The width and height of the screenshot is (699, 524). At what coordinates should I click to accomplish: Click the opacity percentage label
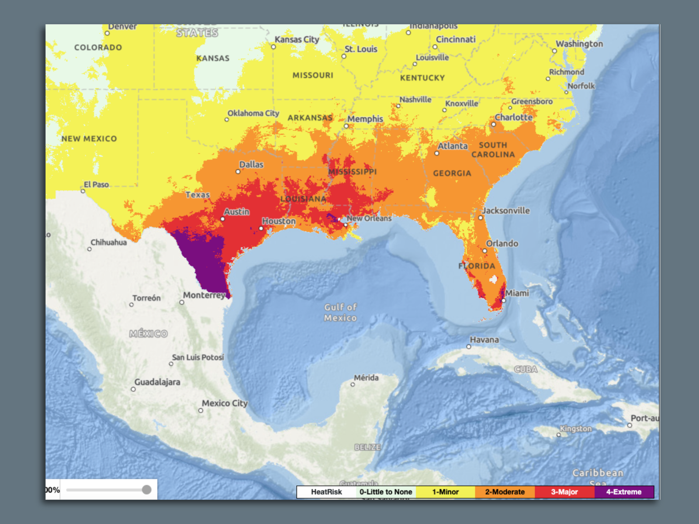(52, 490)
